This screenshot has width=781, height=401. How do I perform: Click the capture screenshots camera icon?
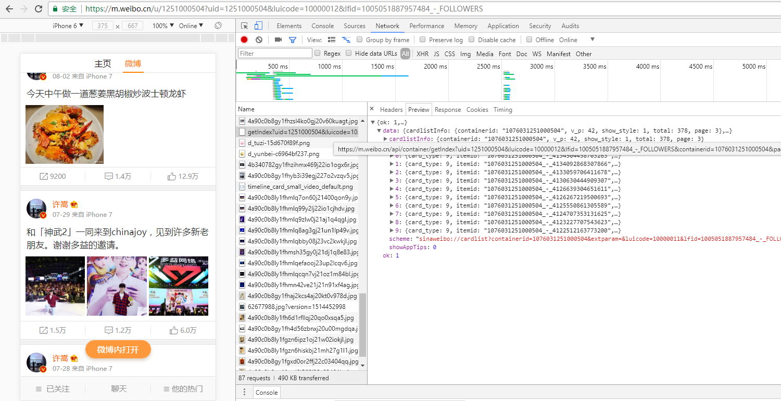pyautogui.click(x=278, y=40)
